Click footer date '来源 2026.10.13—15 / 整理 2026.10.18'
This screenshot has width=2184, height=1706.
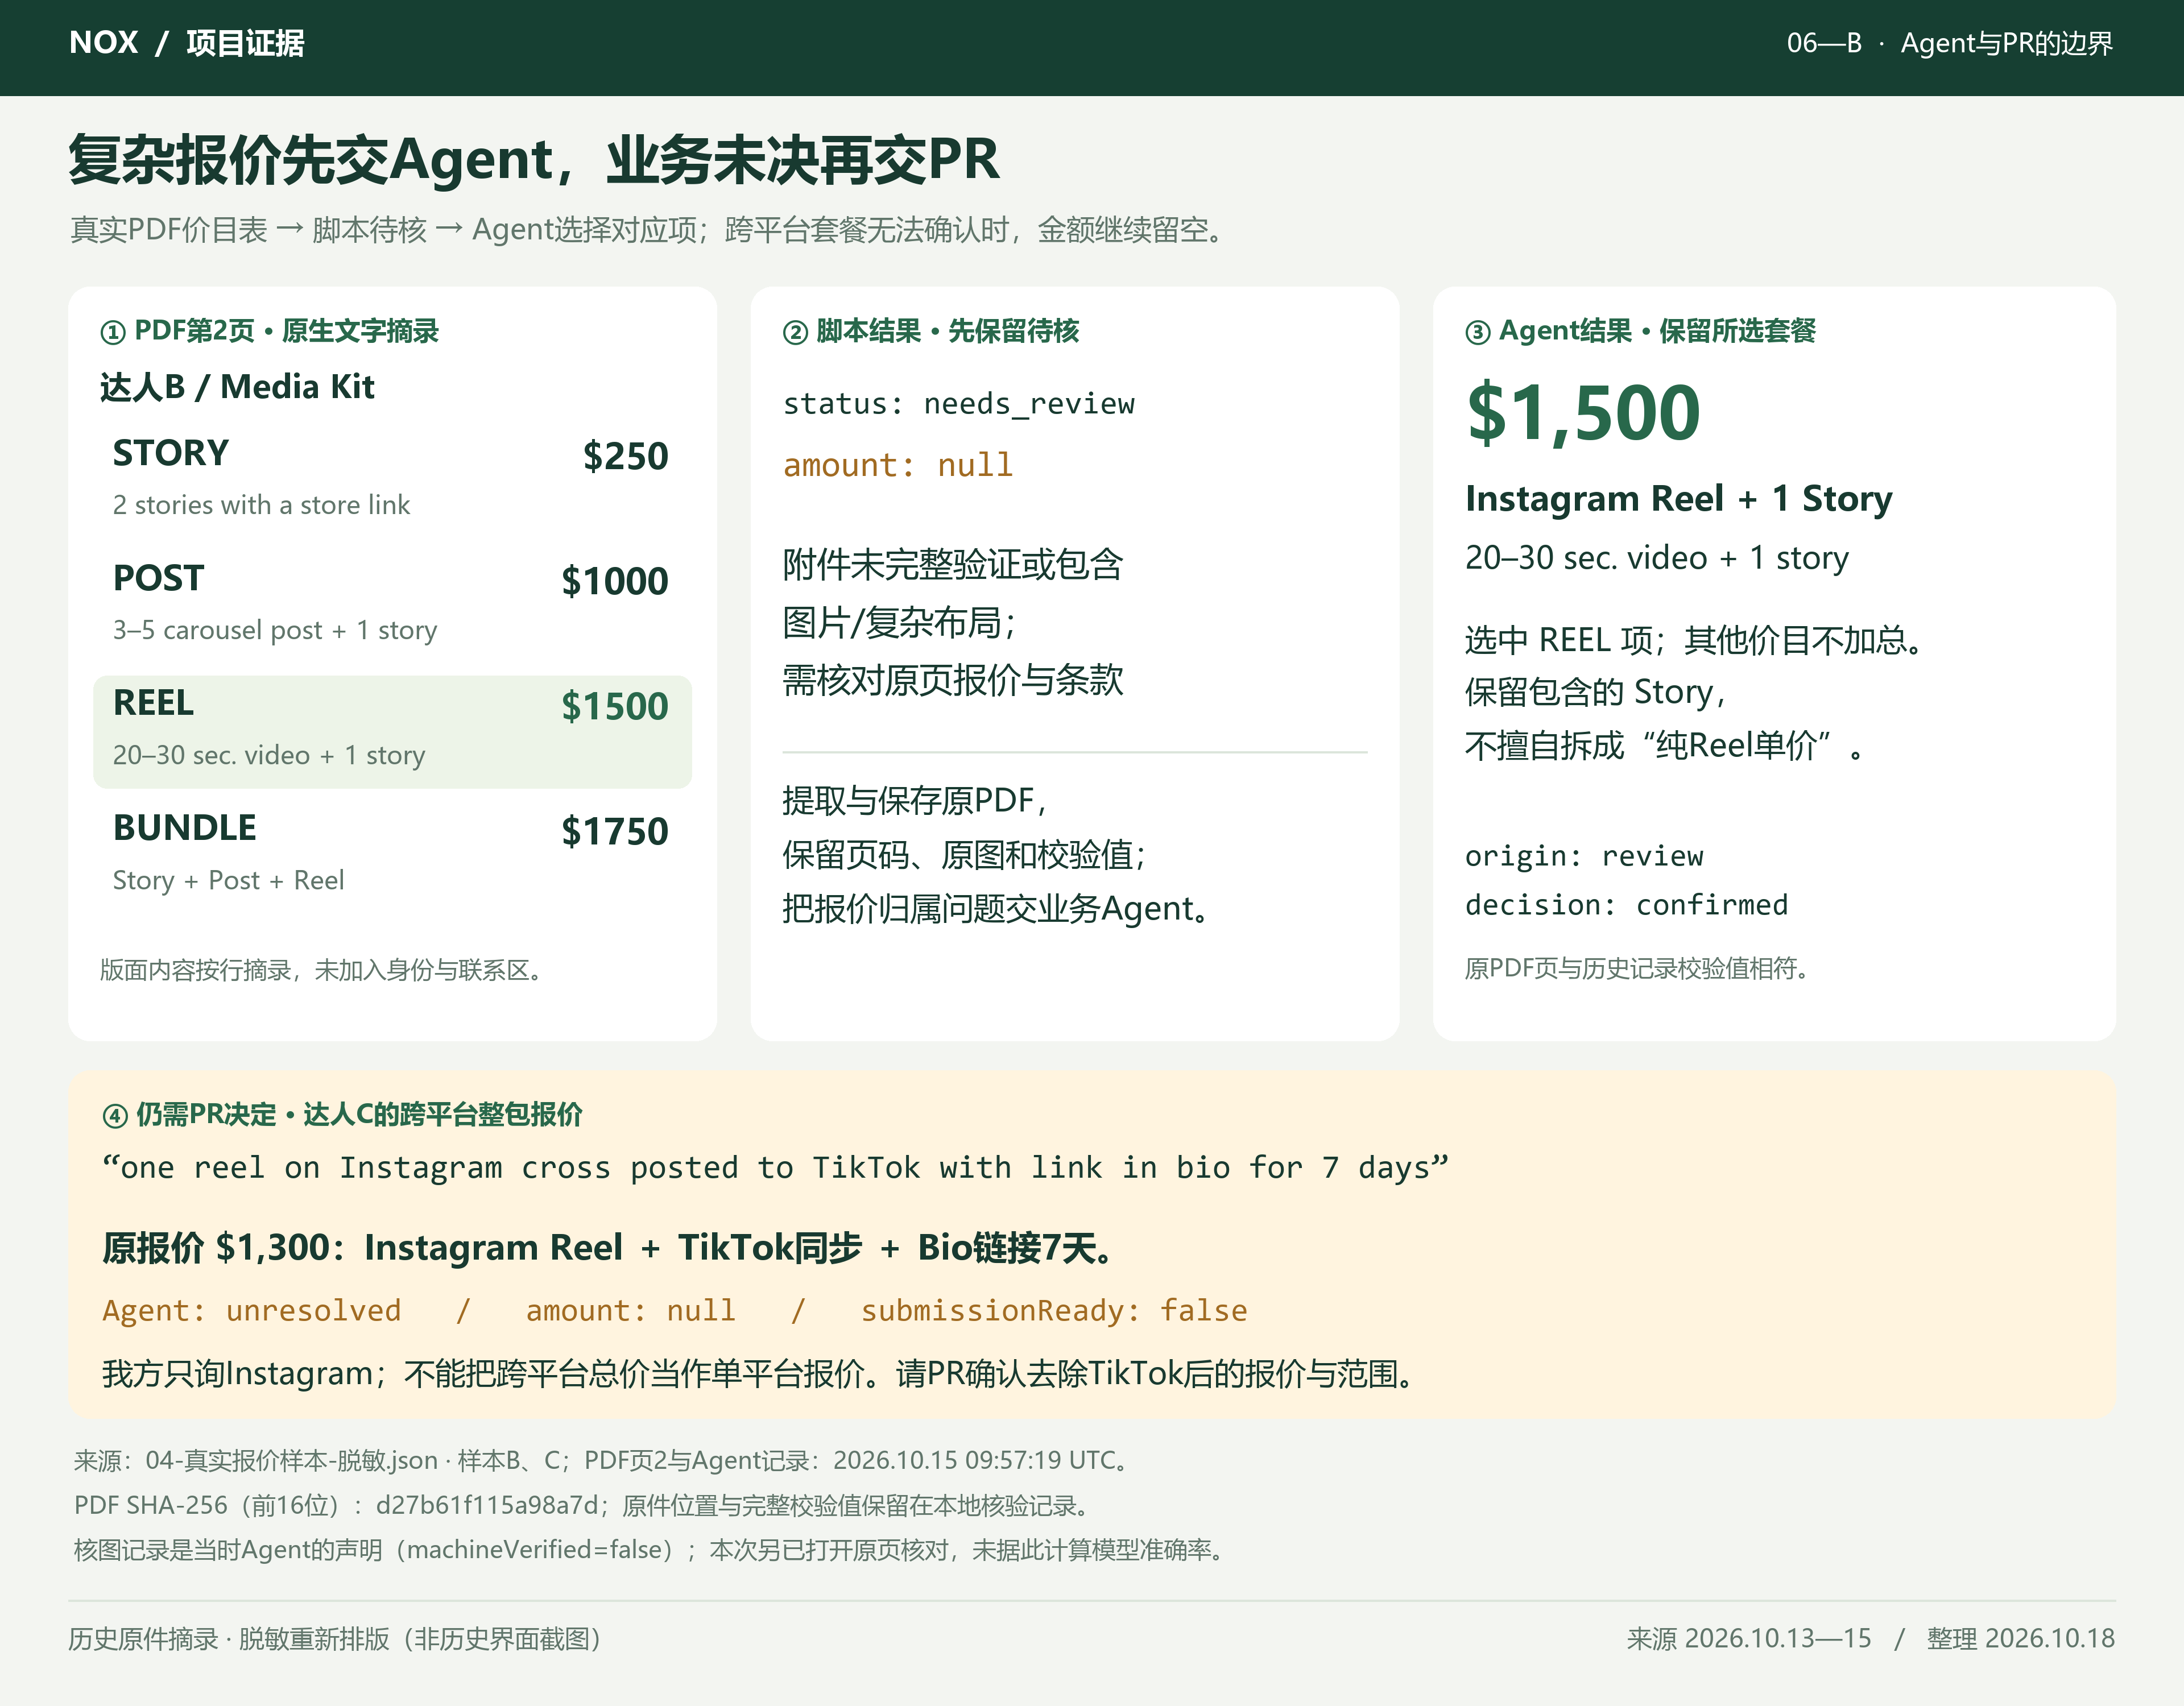1870,1639
